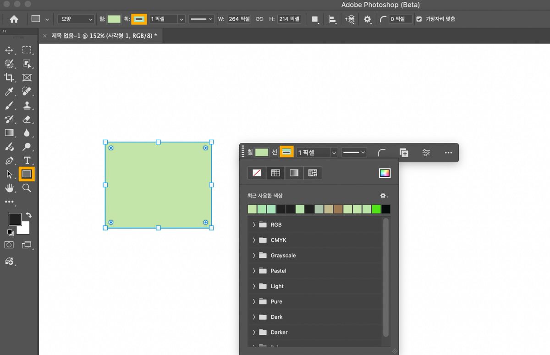The height and width of the screenshot is (355, 550).
Task: Set fill type to Pattern
Action: (x=313, y=173)
